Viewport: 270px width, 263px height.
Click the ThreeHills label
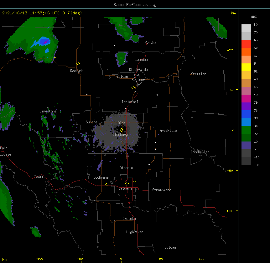[x=167, y=131]
